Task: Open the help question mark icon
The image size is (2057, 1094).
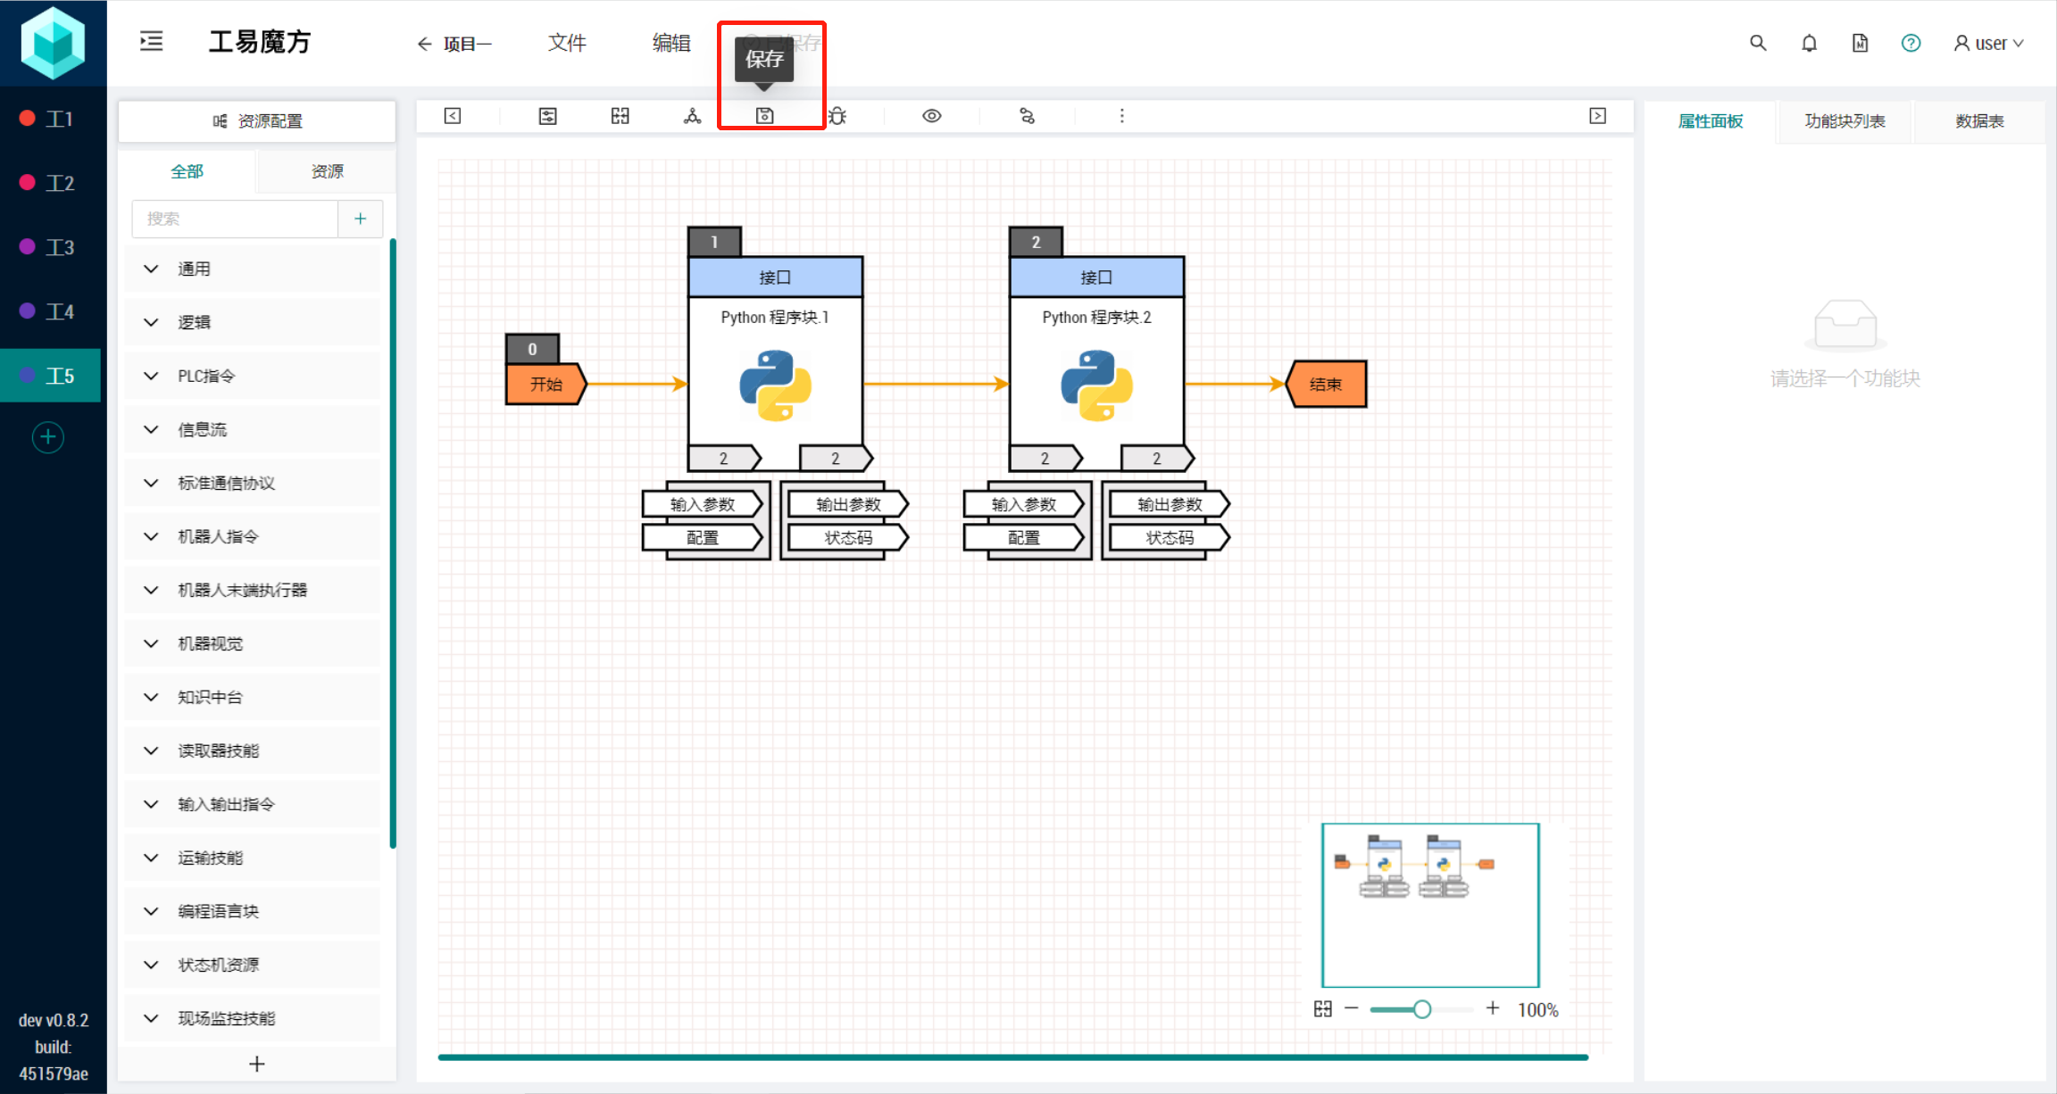Action: coord(1911,43)
